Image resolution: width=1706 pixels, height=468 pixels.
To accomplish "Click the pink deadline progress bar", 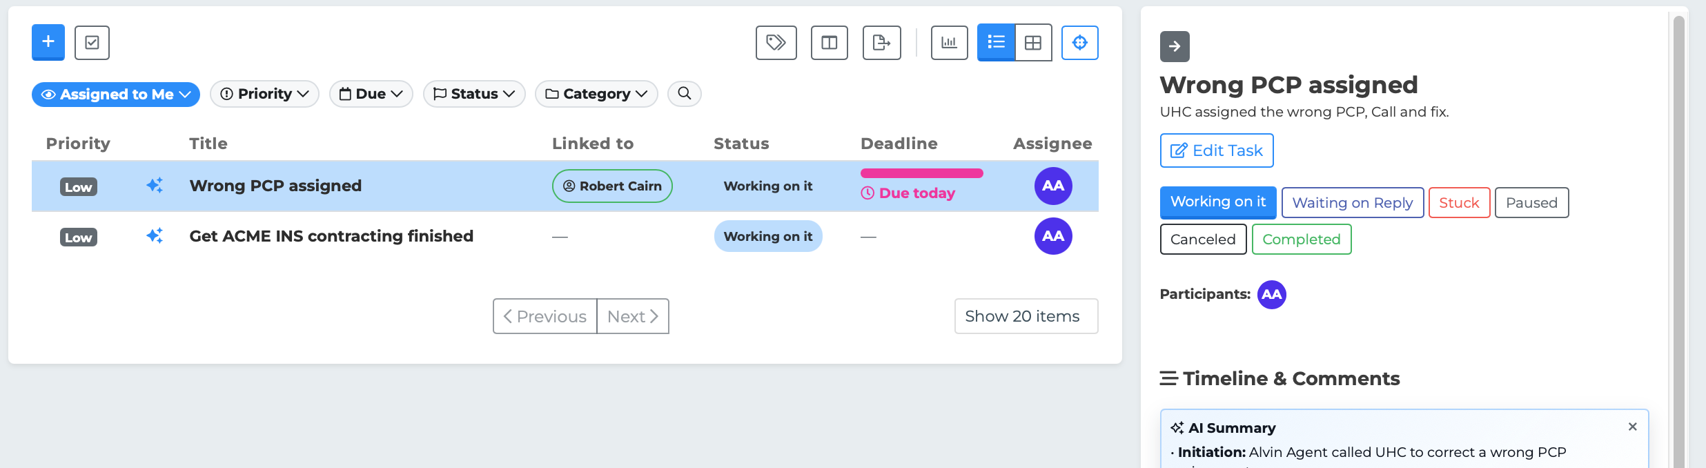I will click(921, 173).
